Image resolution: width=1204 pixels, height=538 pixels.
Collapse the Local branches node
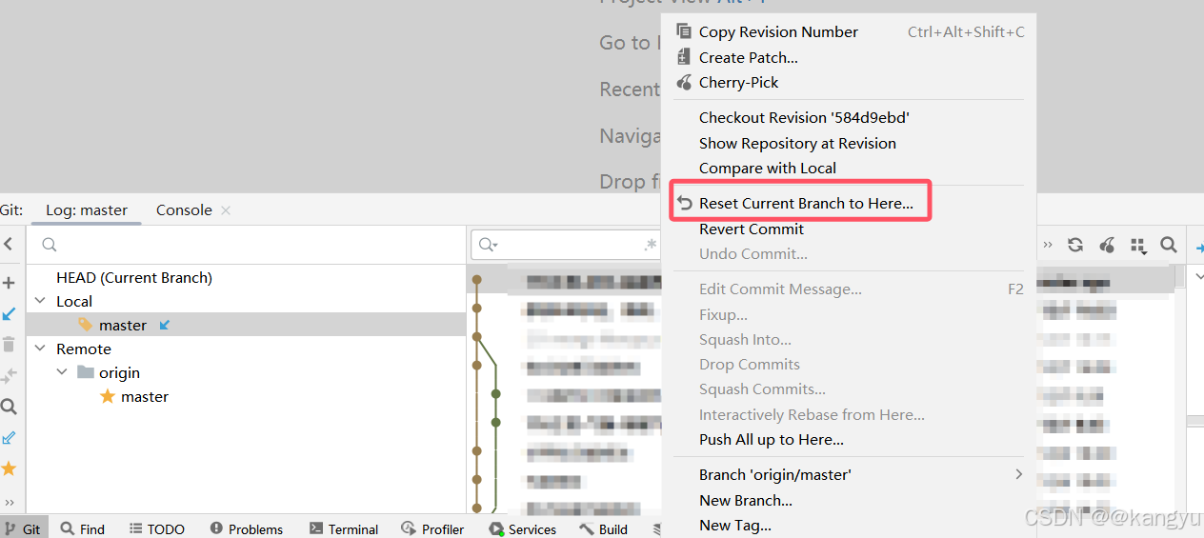[x=40, y=301]
